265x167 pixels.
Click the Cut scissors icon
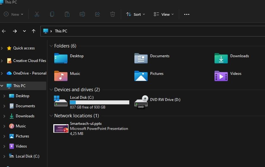(37, 14)
